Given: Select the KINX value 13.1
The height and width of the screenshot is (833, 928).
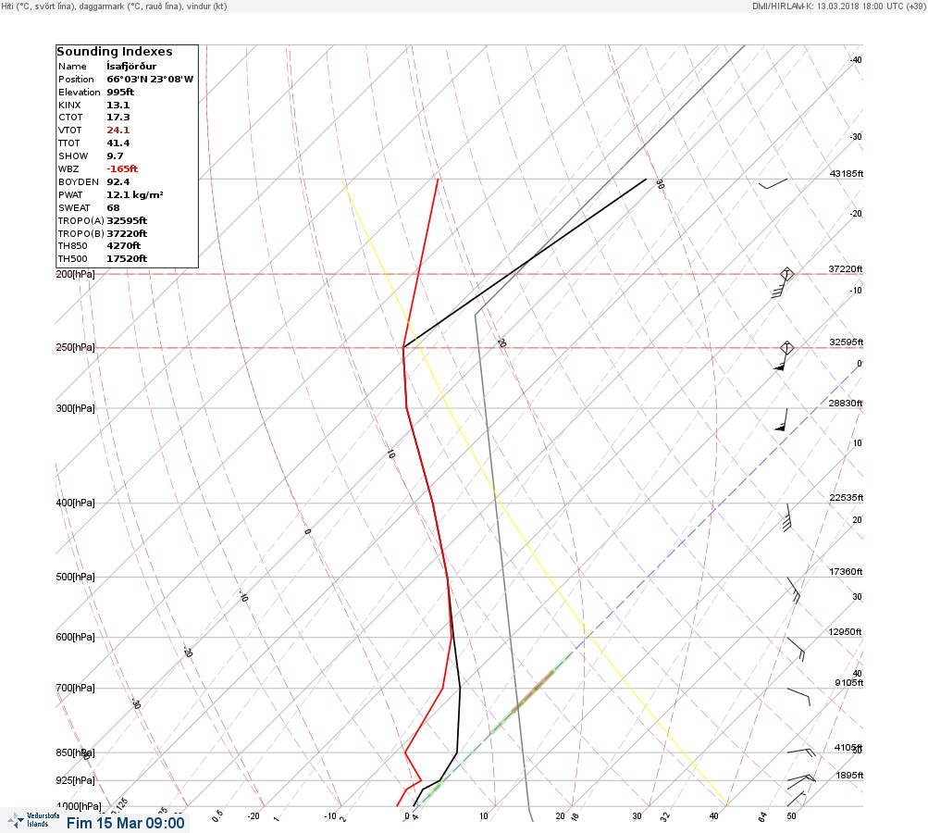Looking at the screenshot, I should click(118, 105).
